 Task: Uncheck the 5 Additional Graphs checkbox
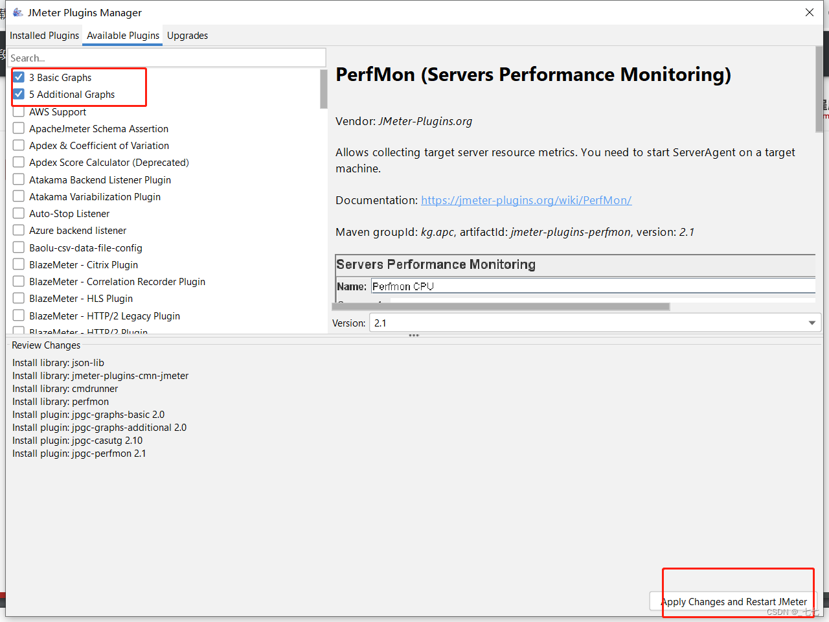pyautogui.click(x=19, y=94)
